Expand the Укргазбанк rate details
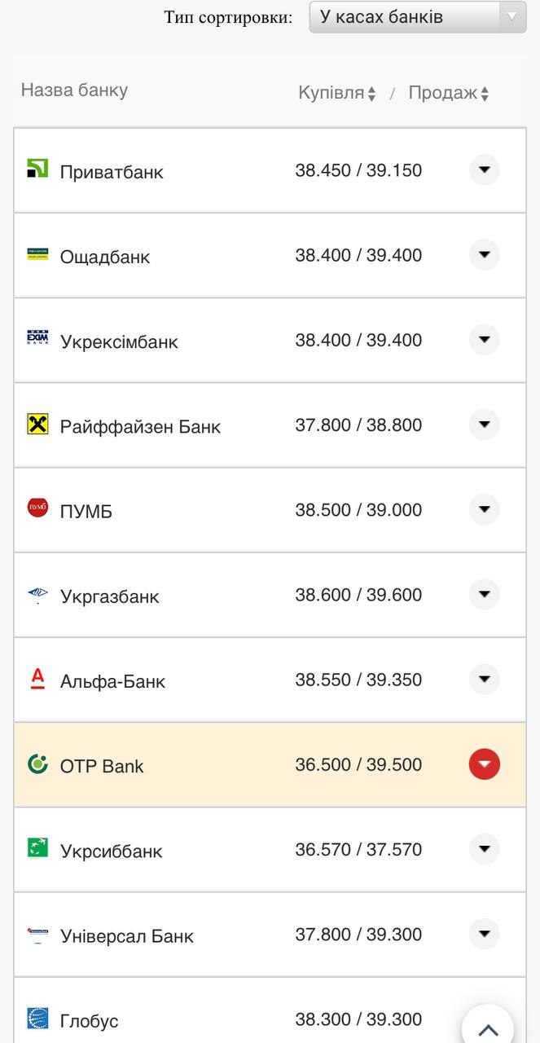The width and height of the screenshot is (540, 1043). tap(484, 594)
